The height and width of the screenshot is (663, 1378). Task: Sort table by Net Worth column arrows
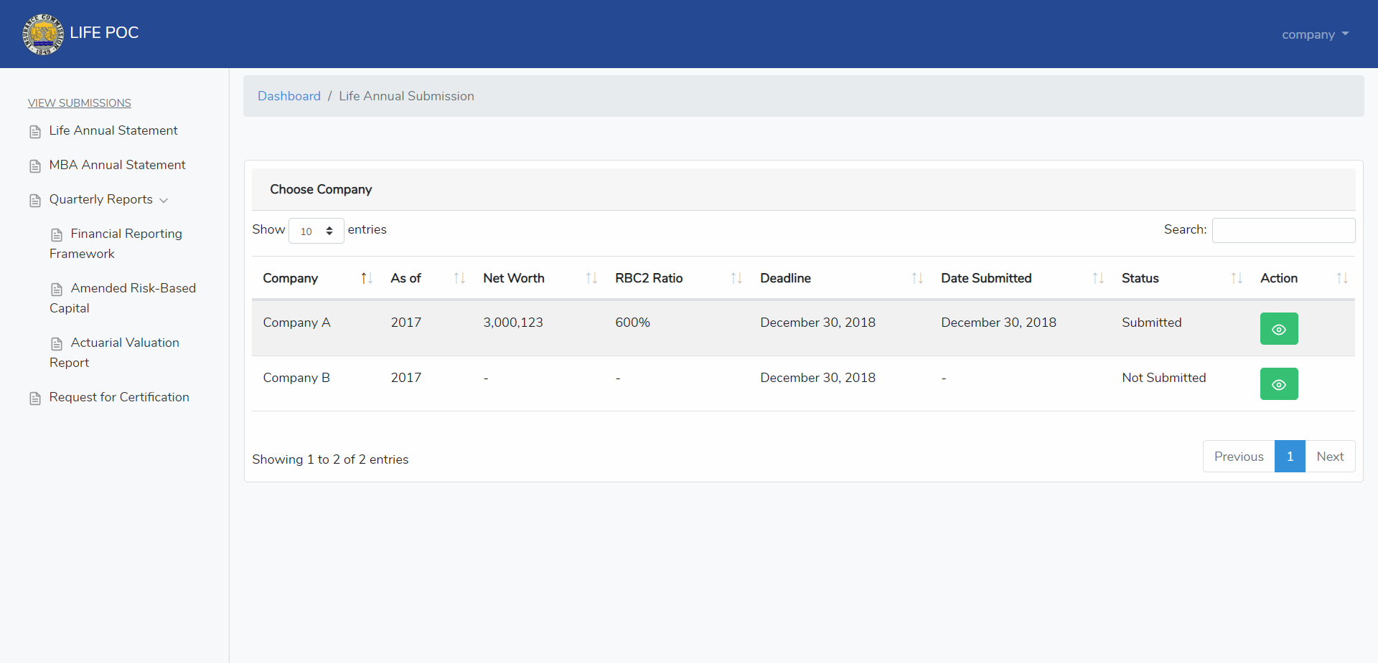click(591, 278)
